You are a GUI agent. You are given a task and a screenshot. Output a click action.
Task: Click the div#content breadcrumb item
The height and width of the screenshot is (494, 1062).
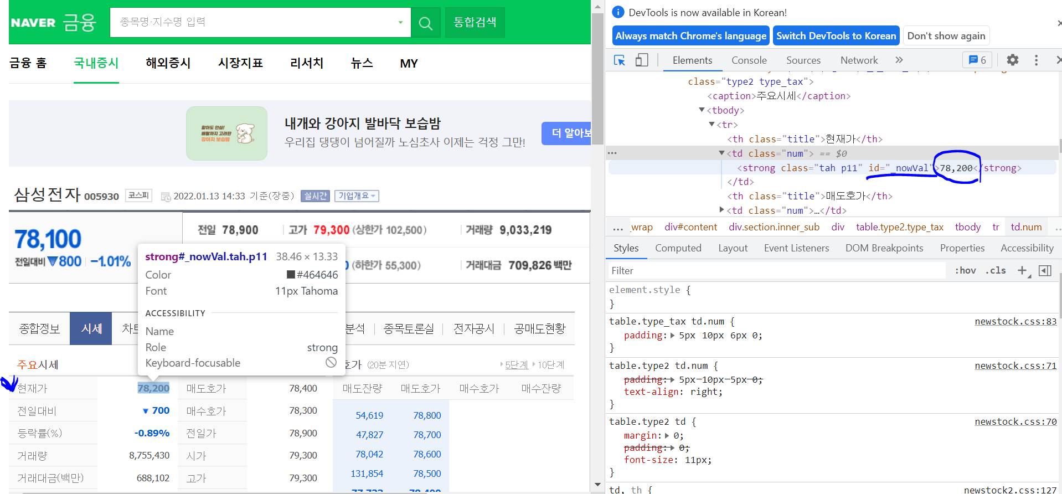click(x=690, y=227)
